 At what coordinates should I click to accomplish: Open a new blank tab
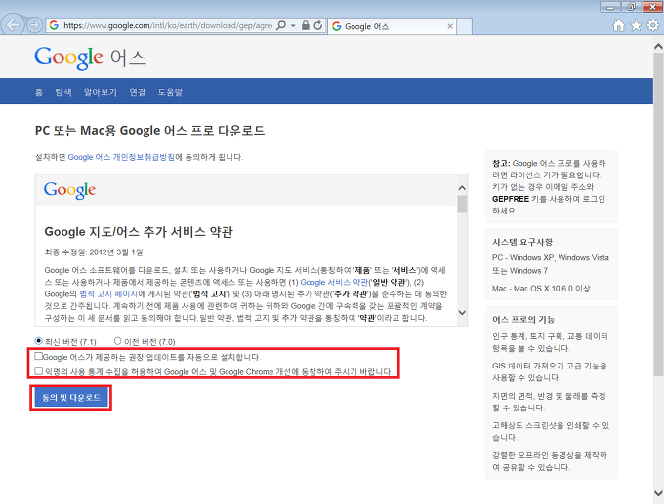click(x=465, y=26)
